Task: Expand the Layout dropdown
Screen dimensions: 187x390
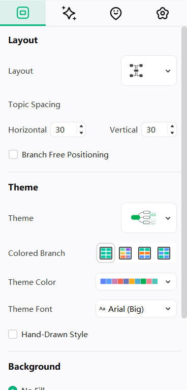Action: 149,71
